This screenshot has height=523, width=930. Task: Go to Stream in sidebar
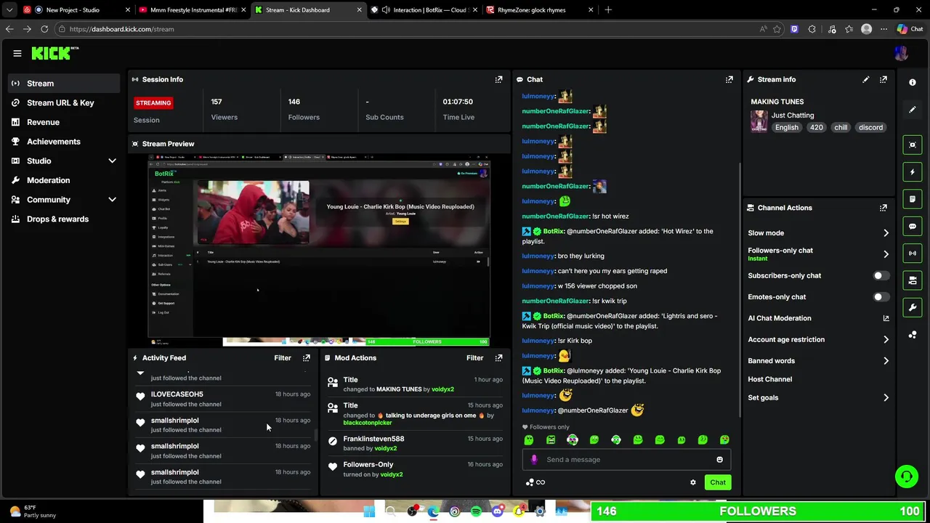[64, 83]
